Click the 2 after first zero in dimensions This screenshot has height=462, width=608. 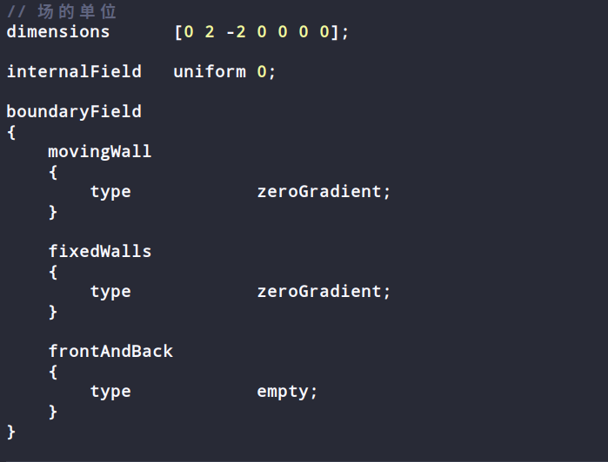[x=210, y=32]
